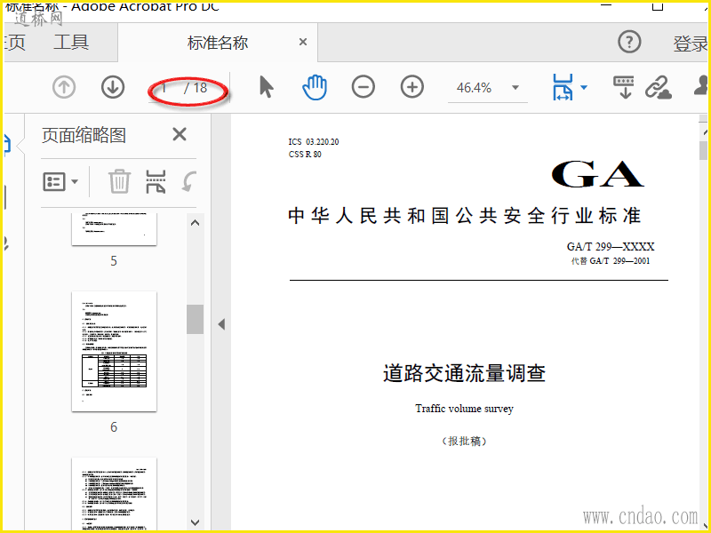
Task: Go to previous page with up arrow
Action: click(x=64, y=87)
